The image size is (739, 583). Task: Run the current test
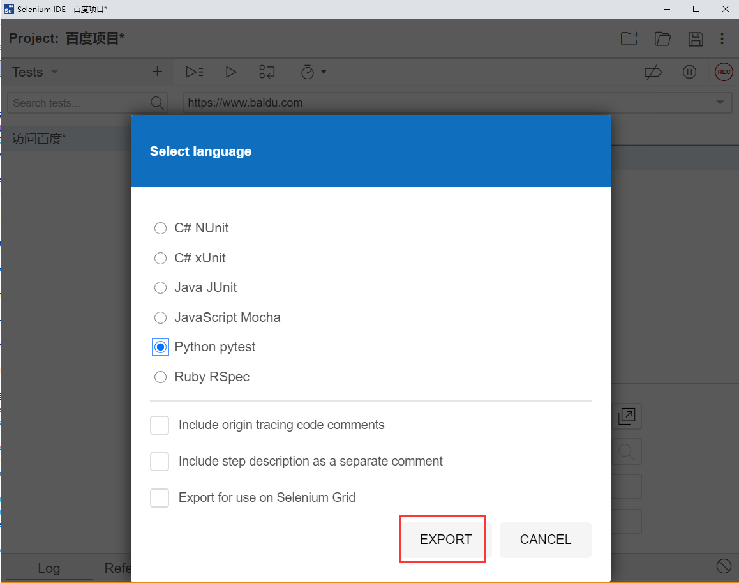(x=231, y=72)
